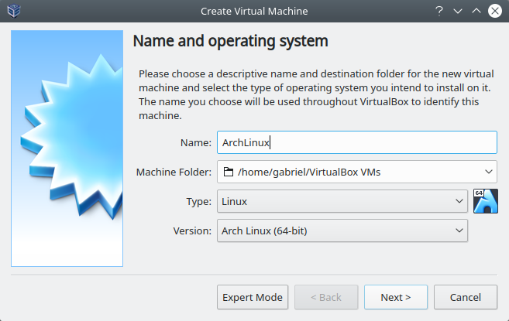Open the Type dropdown showing Linux

click(x=342, y=201)
